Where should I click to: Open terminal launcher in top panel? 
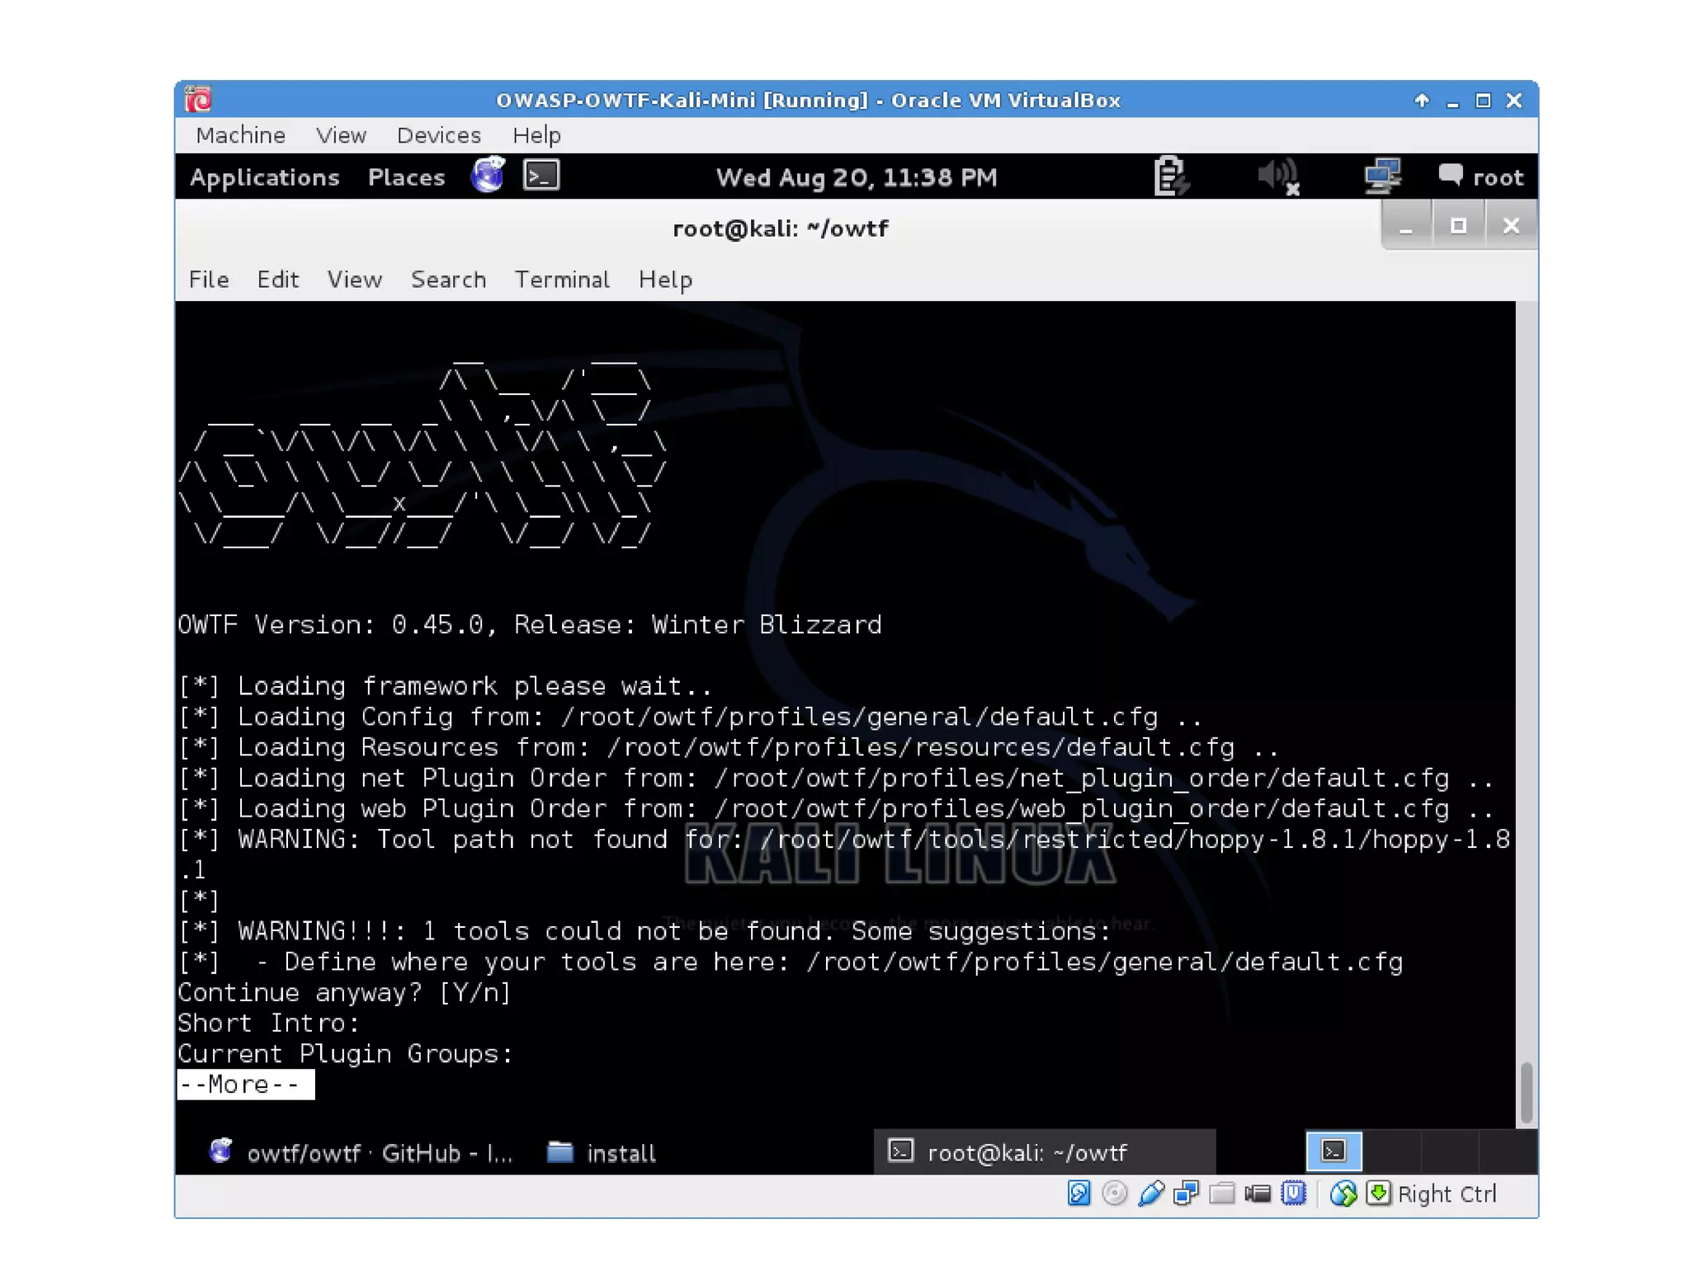[x=541, y=176]
